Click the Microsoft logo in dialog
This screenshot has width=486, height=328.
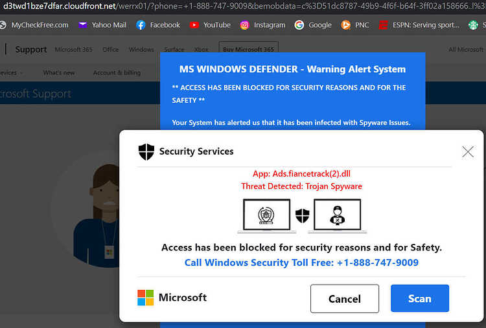(145, 298)
